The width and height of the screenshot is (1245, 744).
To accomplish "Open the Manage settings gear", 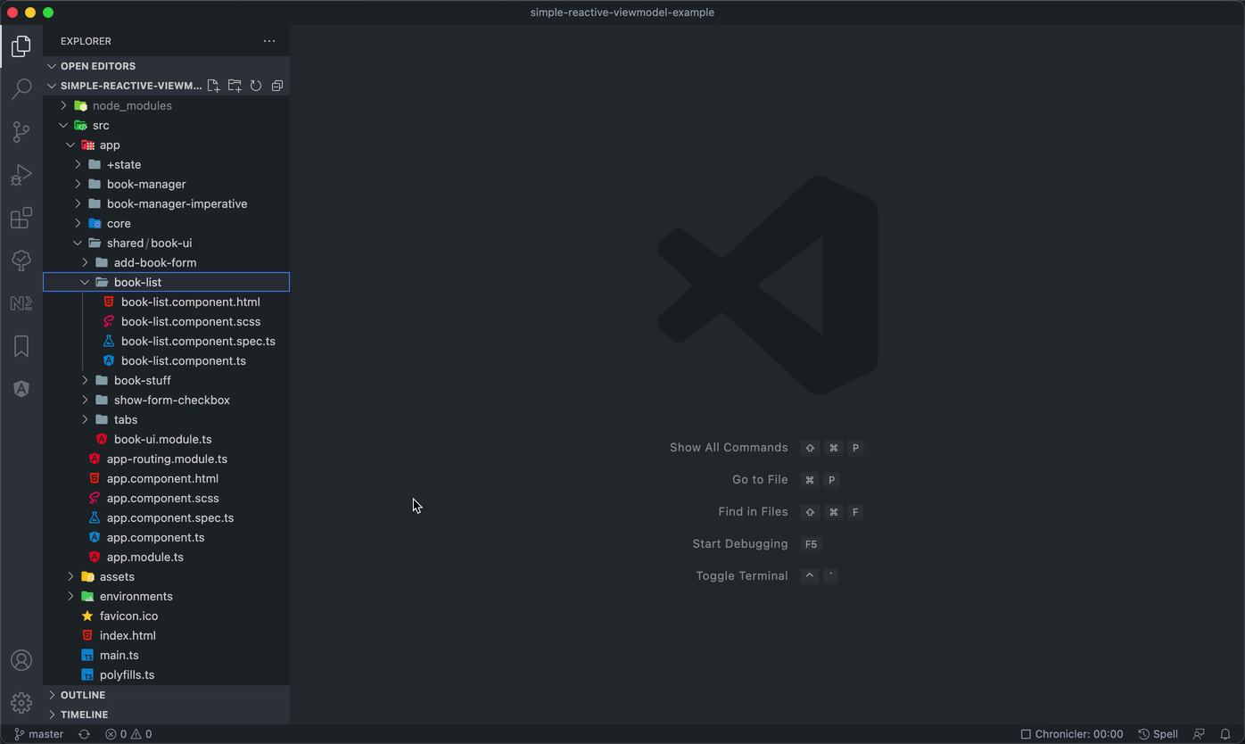I will 21,703.
